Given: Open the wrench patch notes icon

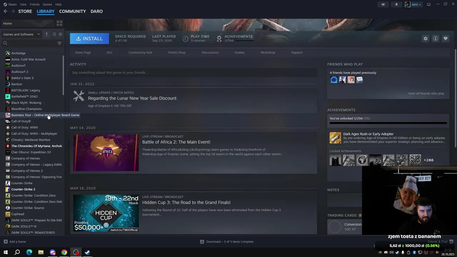Looking at the screenshot, I should (79, 96).
